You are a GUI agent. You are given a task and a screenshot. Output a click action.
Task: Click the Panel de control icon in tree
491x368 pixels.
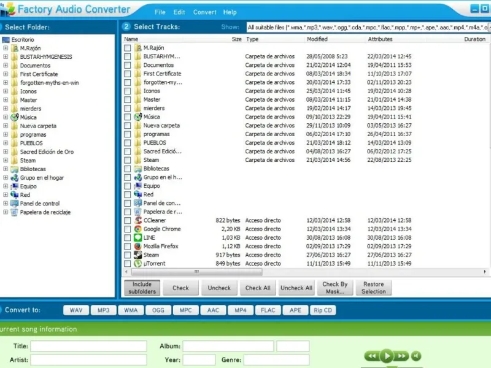pyautogui.click(x=14, y=204)
